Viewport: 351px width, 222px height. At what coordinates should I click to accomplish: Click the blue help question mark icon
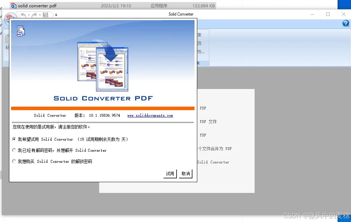[345, 23]
